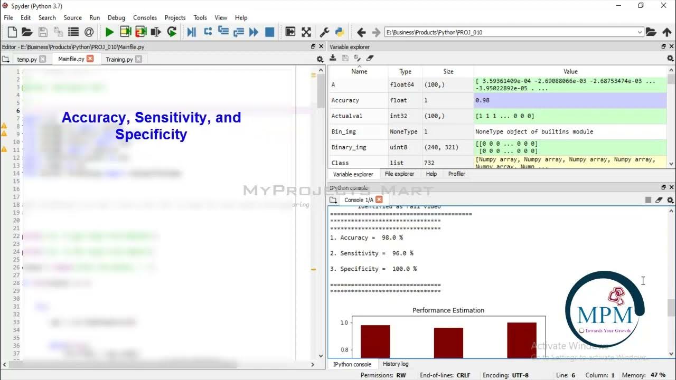Browse editor tabs with the folder icon
676x380 pixels.
(6, 59)
